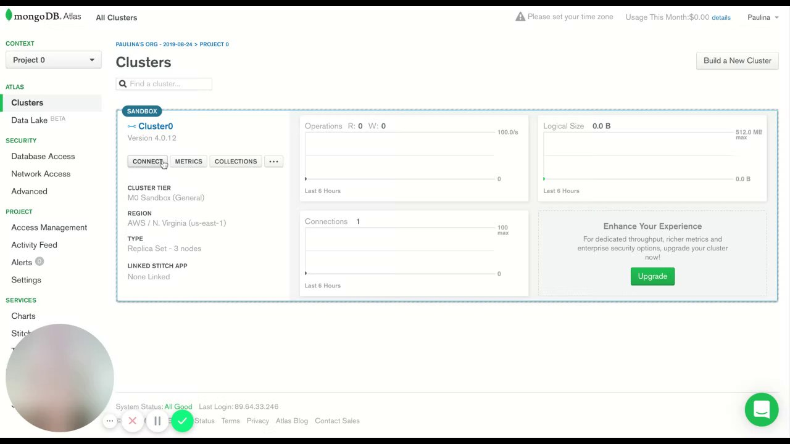Click Contact Sales footer link
790x444 pixels.
coord(337,421)
